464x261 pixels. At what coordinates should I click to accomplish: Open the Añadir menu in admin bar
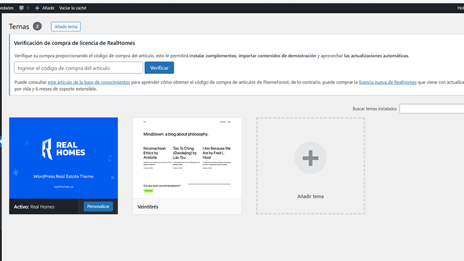44,8
